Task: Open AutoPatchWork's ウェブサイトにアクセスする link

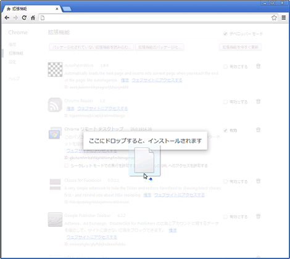Action: pos(157,80)
